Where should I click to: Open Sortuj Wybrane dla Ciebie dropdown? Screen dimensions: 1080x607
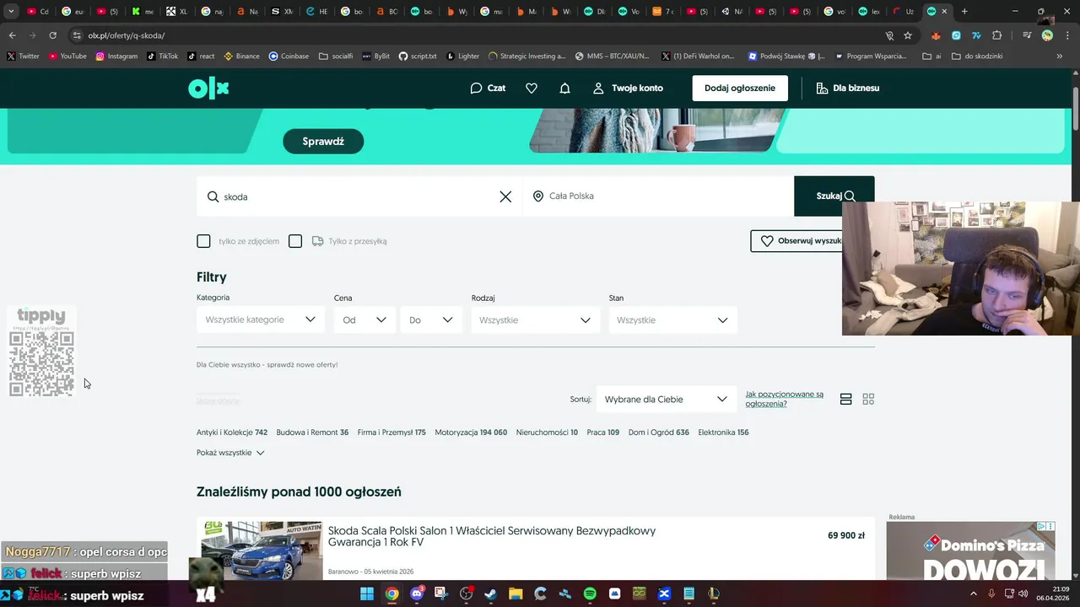(666, 399)
